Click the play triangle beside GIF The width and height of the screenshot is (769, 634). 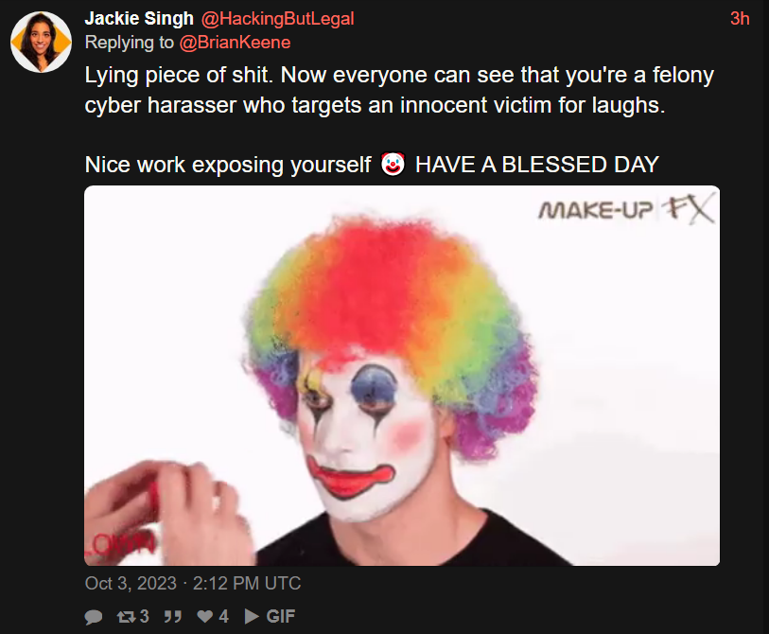pos(252,616)
